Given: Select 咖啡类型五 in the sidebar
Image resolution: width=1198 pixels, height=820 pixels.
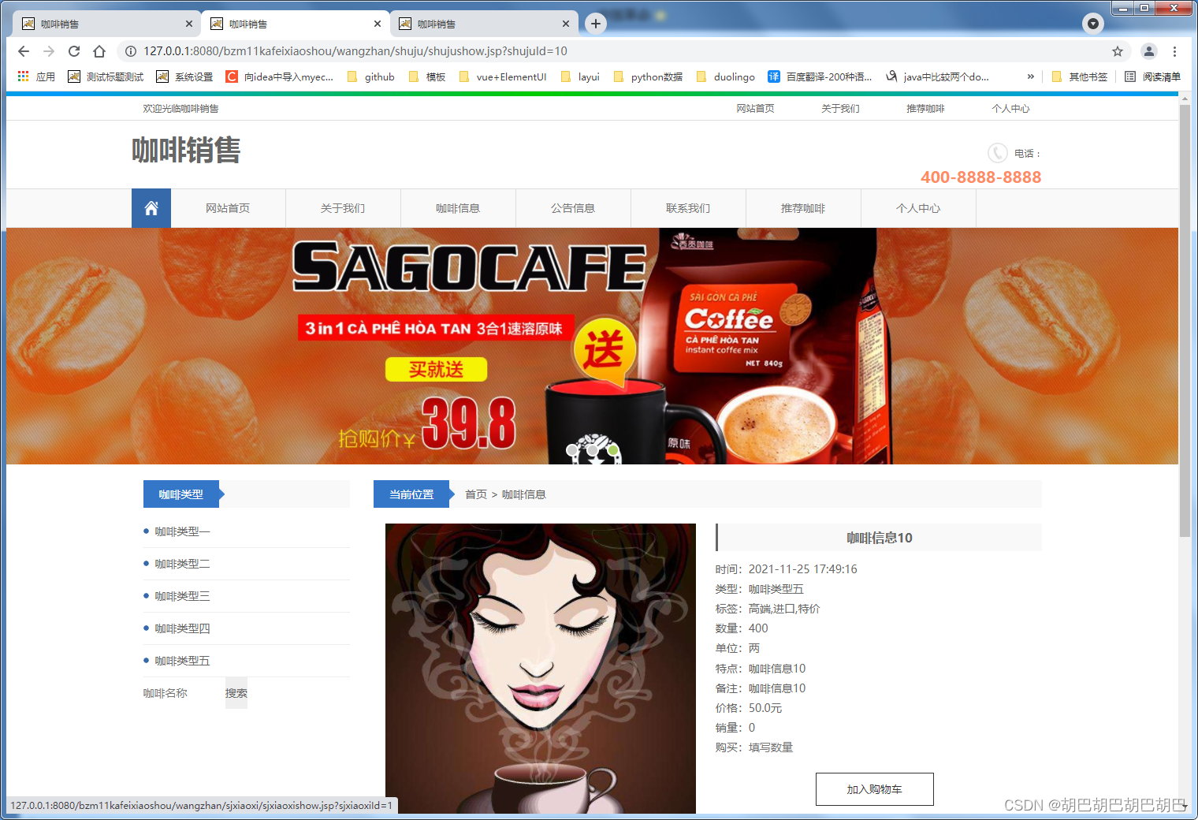Looking at the screenshot, I should tap(182, 662).
